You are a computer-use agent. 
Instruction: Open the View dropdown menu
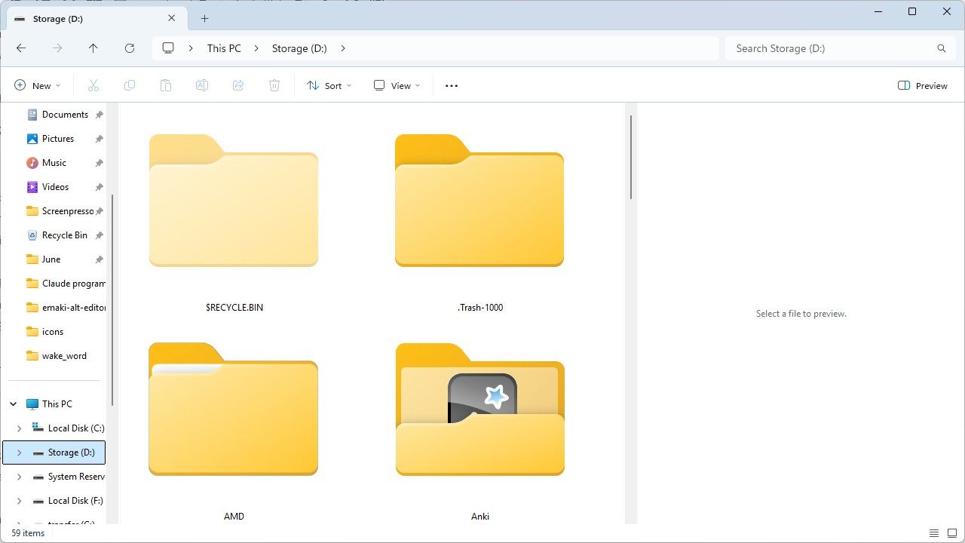click(x=397, y=86)
